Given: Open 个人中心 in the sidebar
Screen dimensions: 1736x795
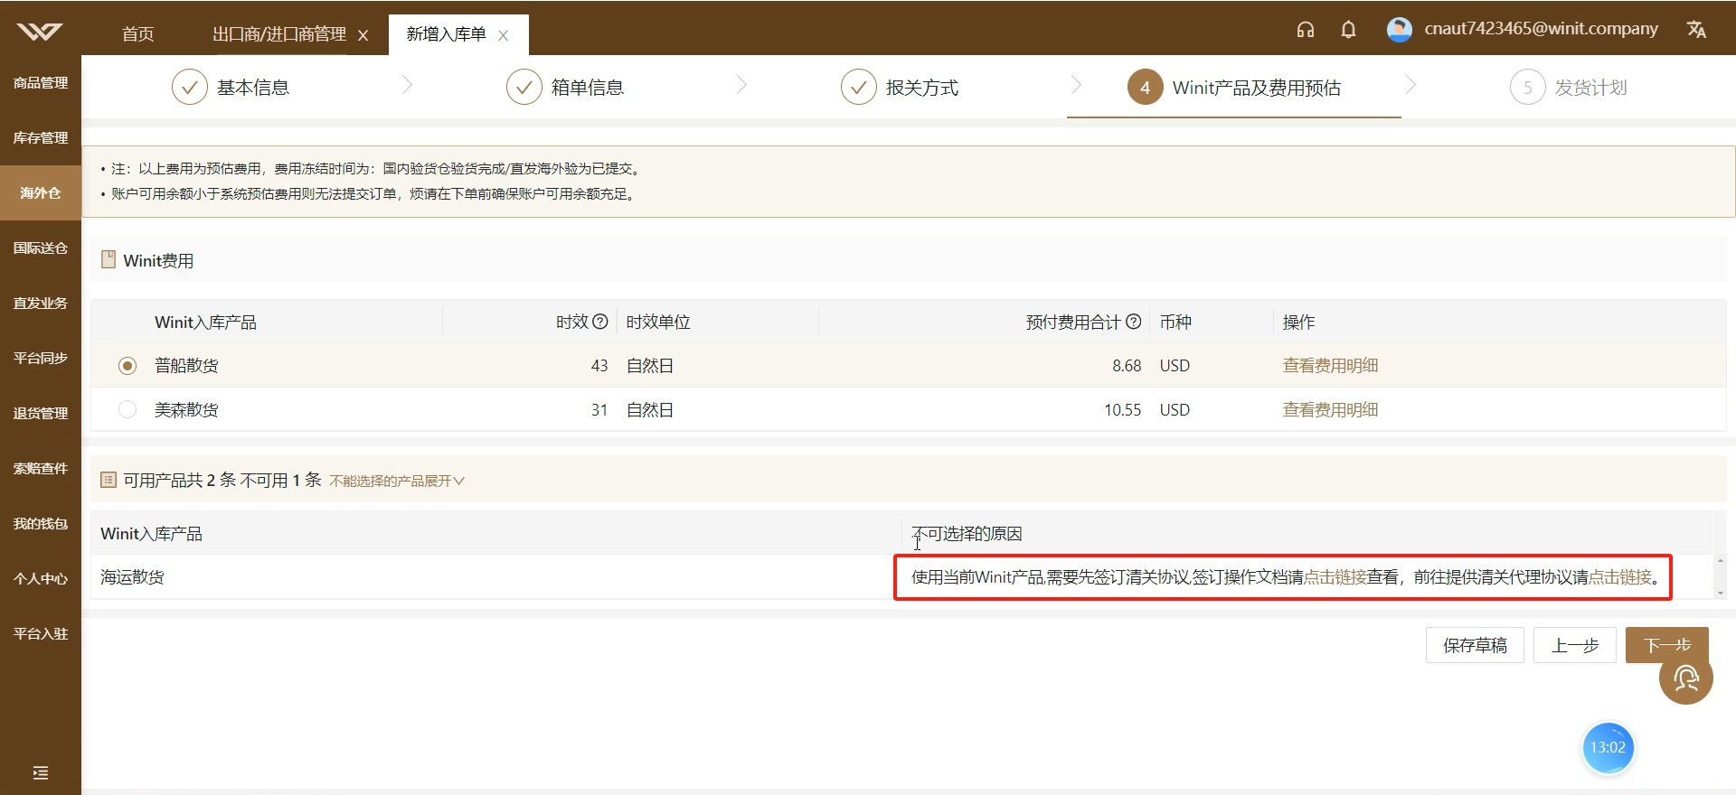Looking at the screenshot, I should point(41,578).
